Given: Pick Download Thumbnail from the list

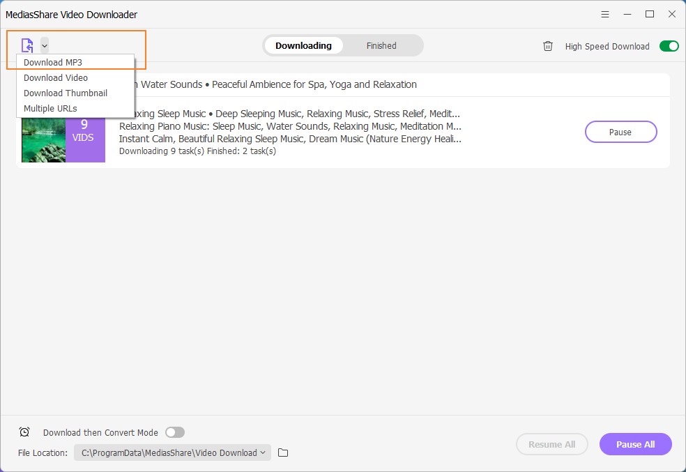Looking at the screenshot, I should [66, 93].
